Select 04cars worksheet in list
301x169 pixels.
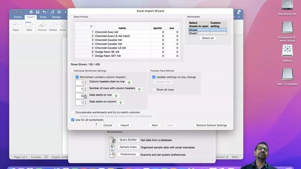(199, 30)
